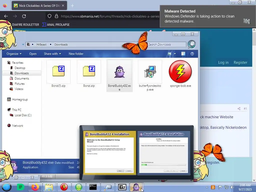Click the BonziBuddy taskbar button
This screenshot has height=192, width=256.
pos(136,187)
